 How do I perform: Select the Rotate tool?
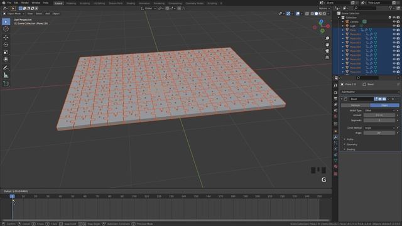[x=6, y=45]
